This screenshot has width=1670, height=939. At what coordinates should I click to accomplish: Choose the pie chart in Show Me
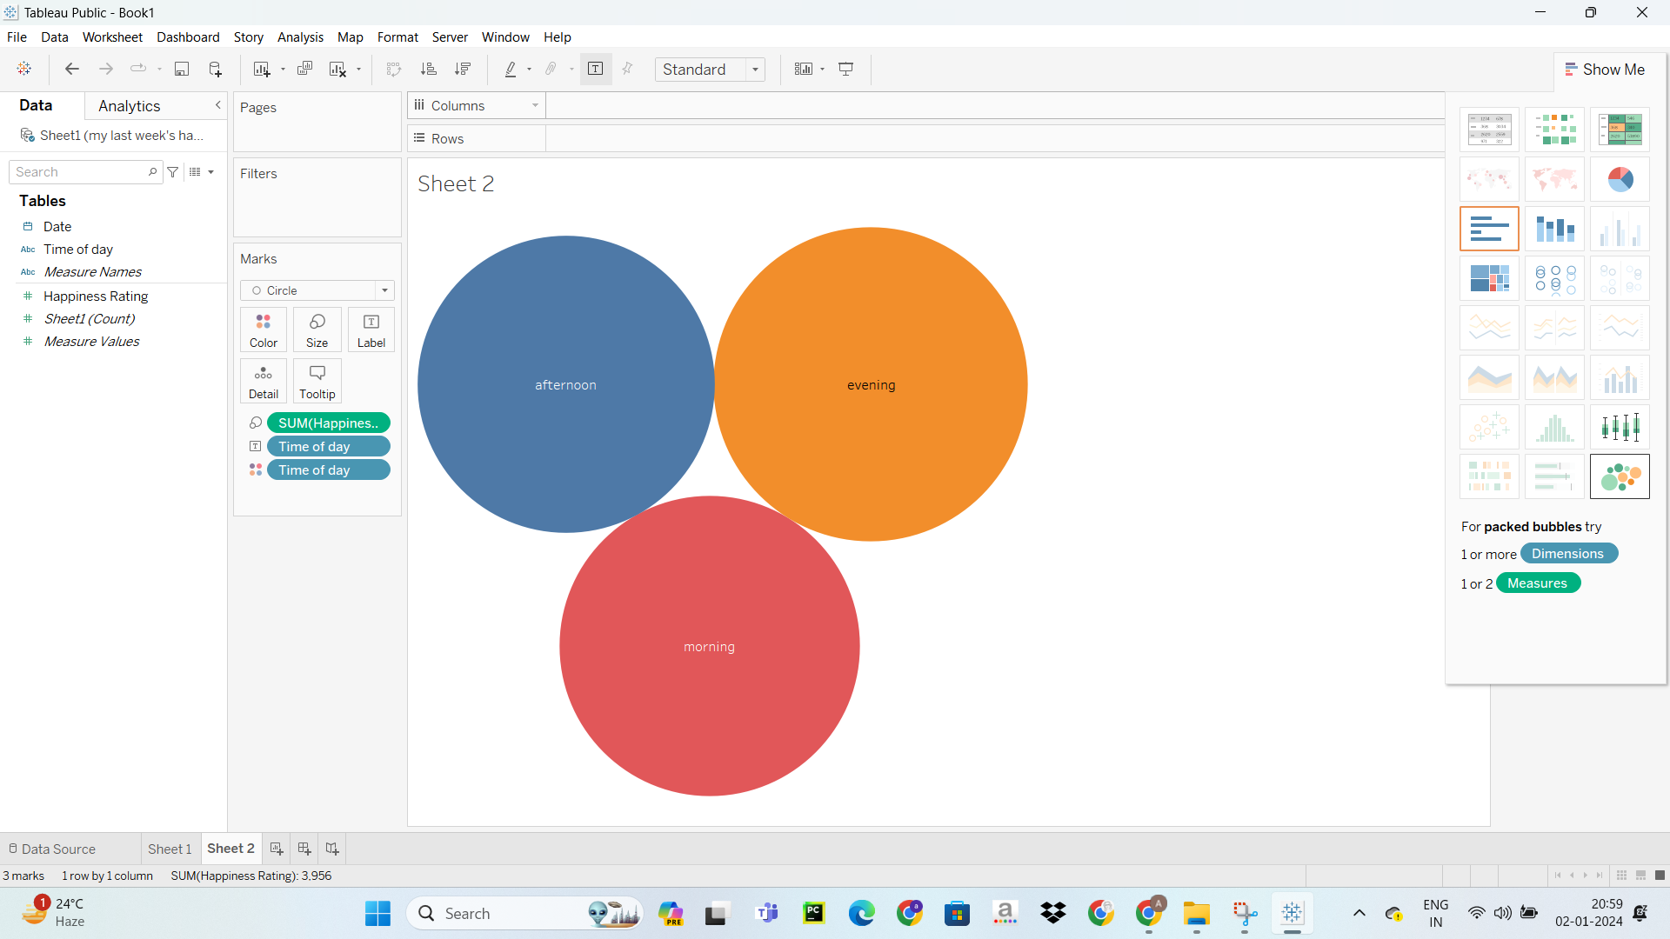(x=1620, y=179)
